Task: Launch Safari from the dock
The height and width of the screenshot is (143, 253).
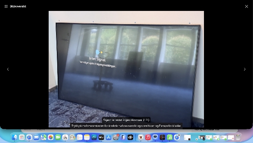Action: (x=29, y=137)
